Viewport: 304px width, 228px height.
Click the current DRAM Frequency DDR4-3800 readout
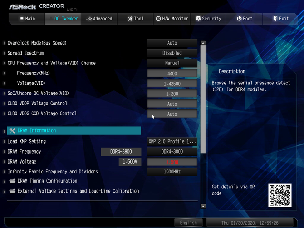(121, 152)
